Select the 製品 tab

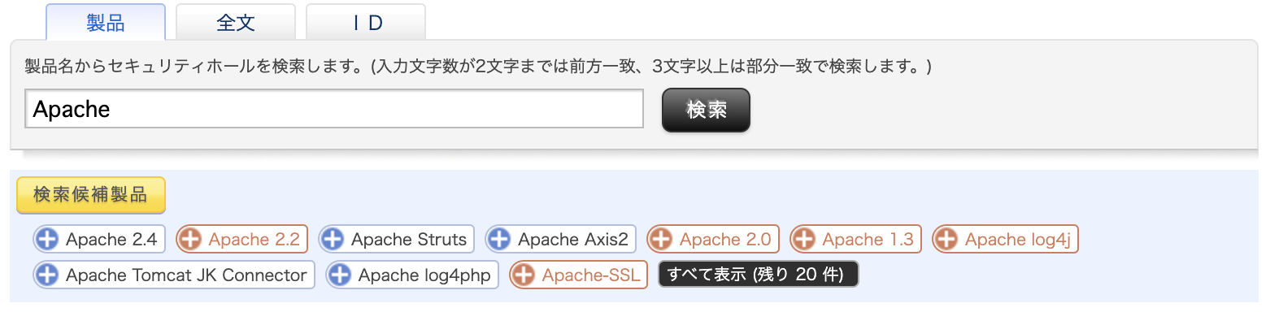(106, 23)
